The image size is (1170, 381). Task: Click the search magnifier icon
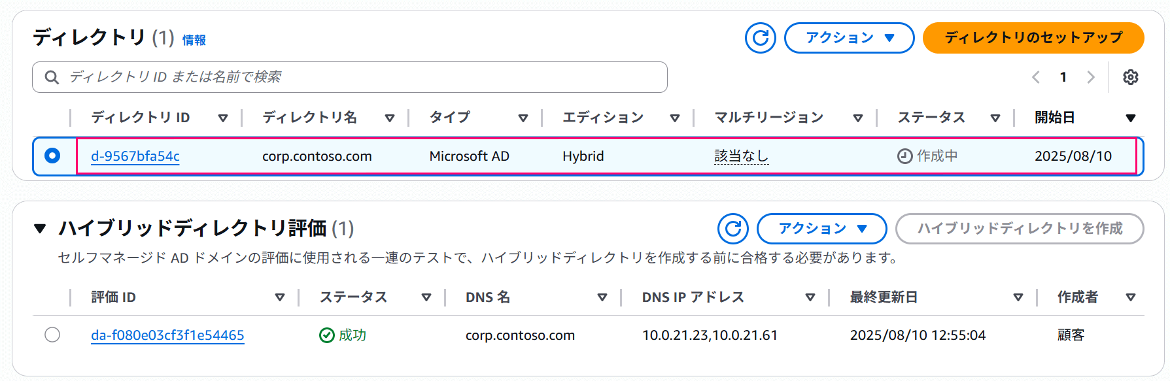tap(52, 77)
